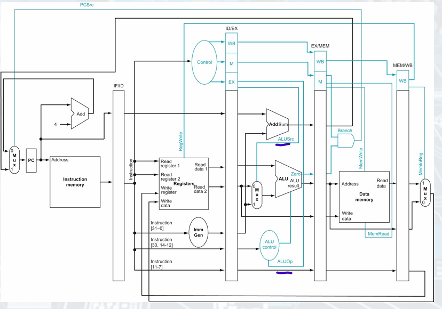Select Address port of Data memory
The width and height of the screenshot is (442, 309).
(350, 184)
